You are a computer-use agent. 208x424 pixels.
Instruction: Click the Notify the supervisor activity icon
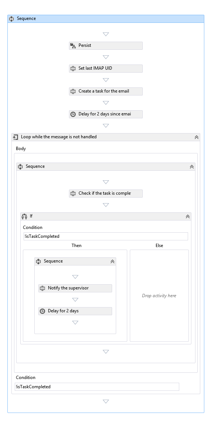pos(42,288)
